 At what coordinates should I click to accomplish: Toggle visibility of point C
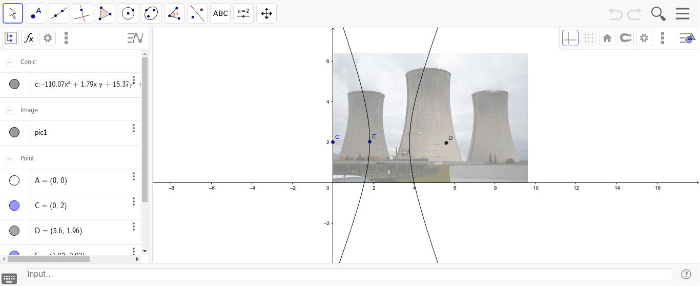14,206
